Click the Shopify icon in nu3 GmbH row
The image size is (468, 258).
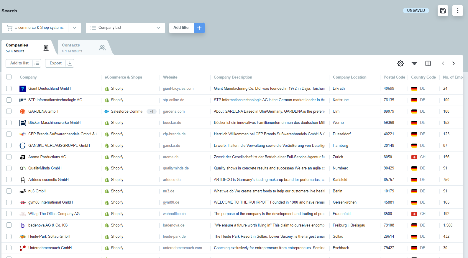(x=107, y=191)
